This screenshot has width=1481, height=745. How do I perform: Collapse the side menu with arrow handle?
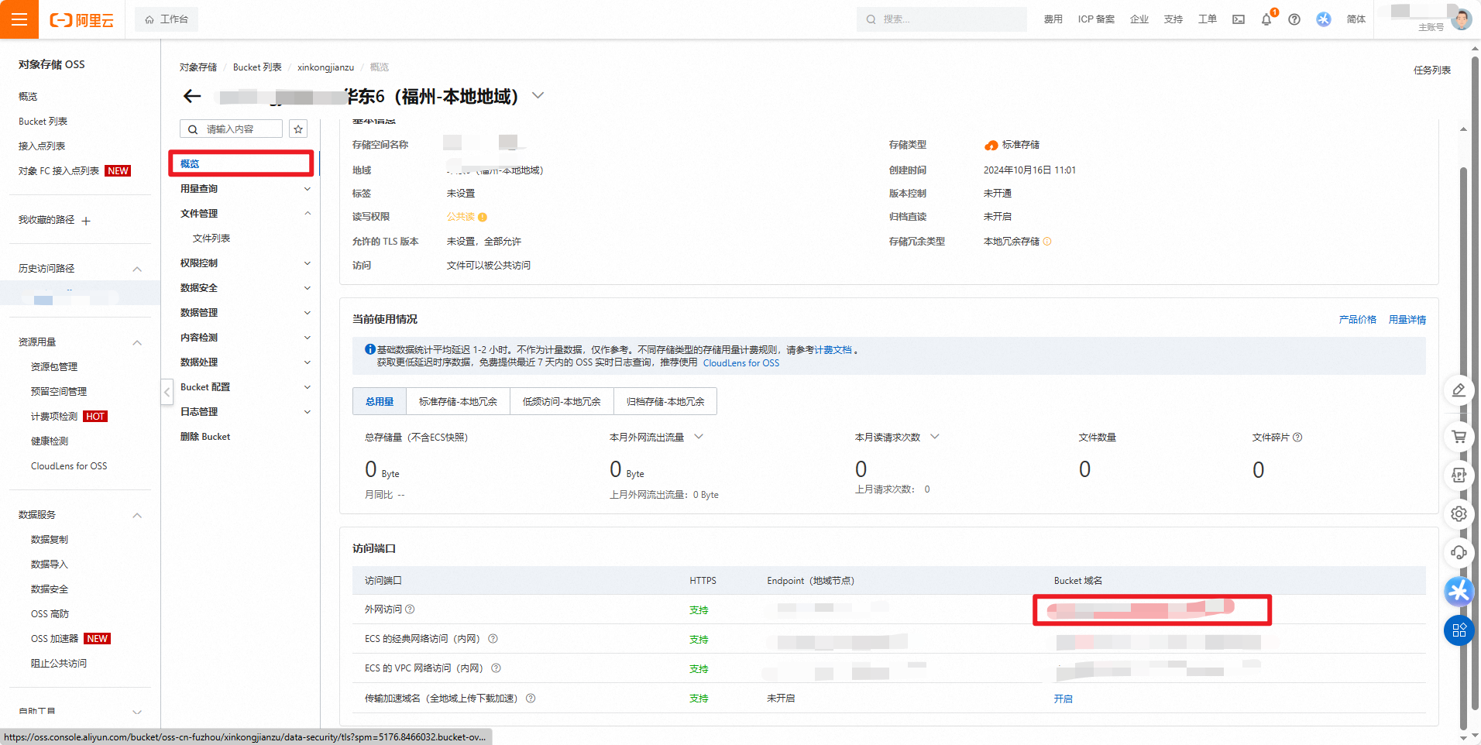(167, 392)
